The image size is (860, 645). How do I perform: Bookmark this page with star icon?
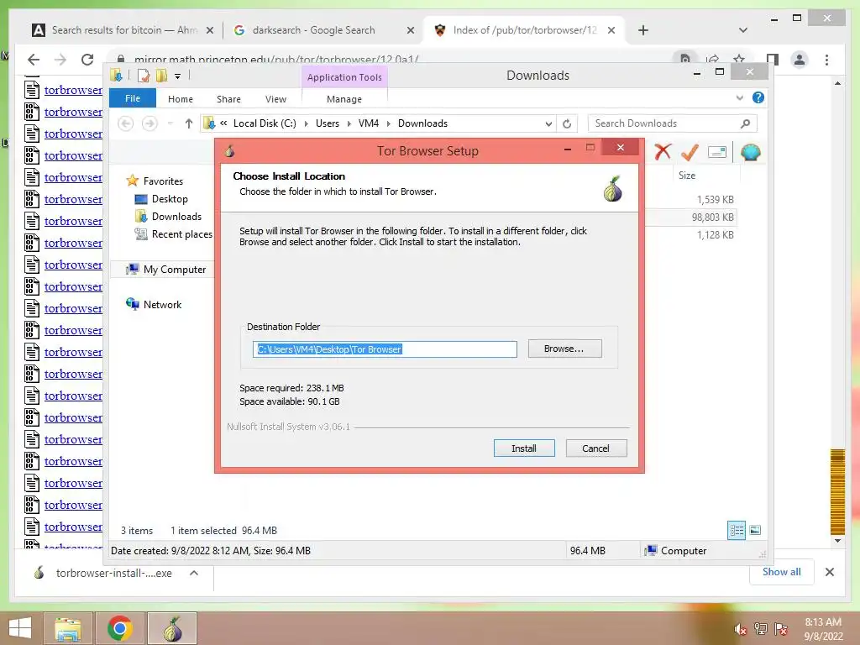739,59
